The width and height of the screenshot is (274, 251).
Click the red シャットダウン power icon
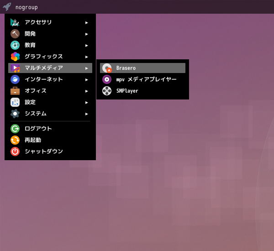(x=15, y=152)
